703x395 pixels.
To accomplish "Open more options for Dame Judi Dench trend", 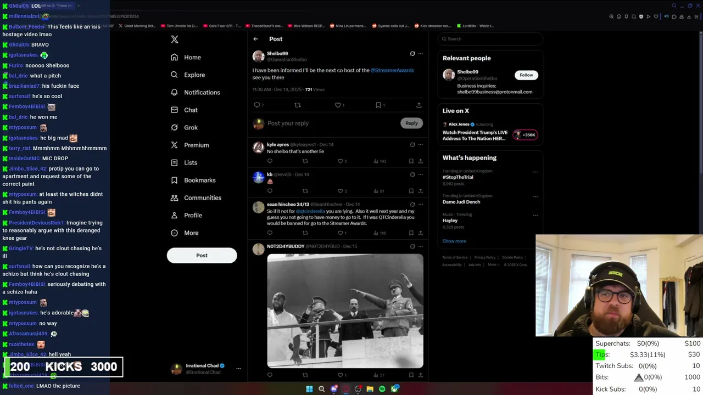I will pos(535,196).
